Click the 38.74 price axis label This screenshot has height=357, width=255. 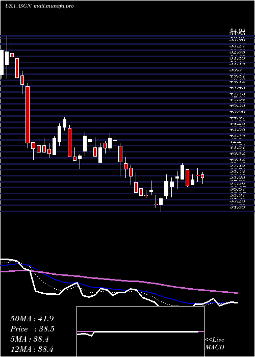click(237, 171)
